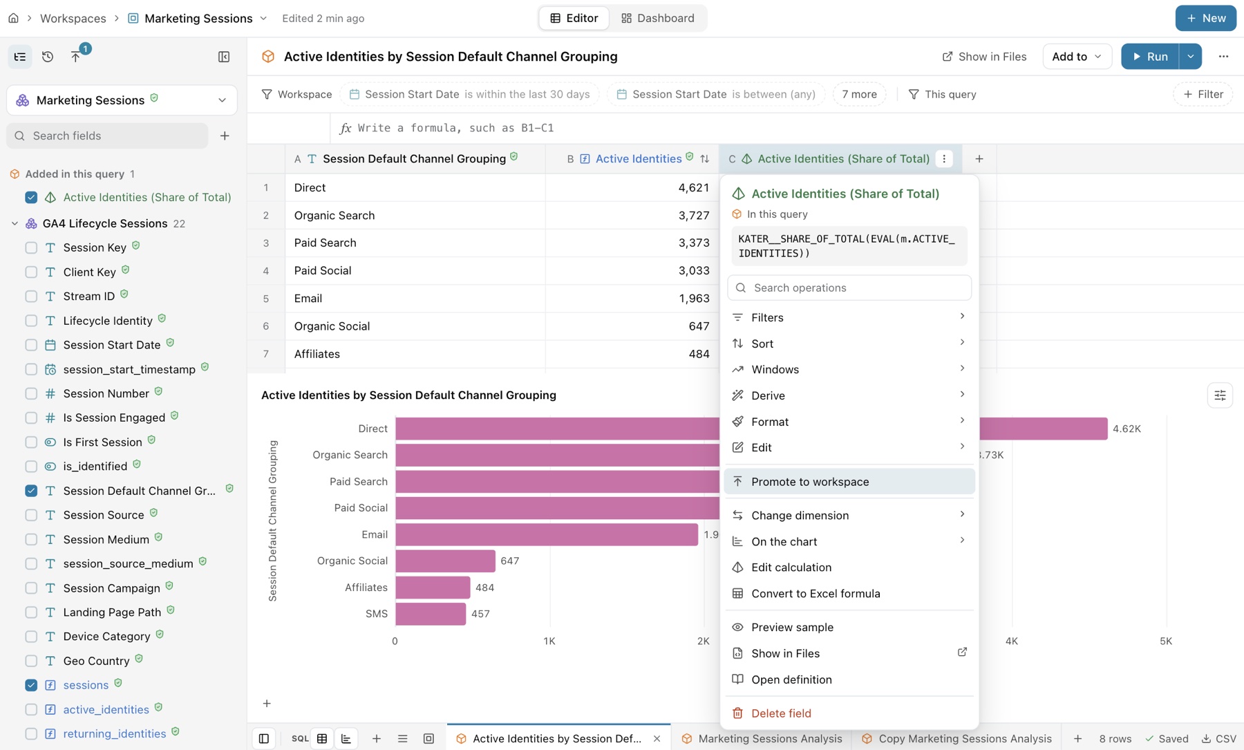This screenshot has width=1244, height=750.
Task: Click the Search operations field
Action: point(849,288)
